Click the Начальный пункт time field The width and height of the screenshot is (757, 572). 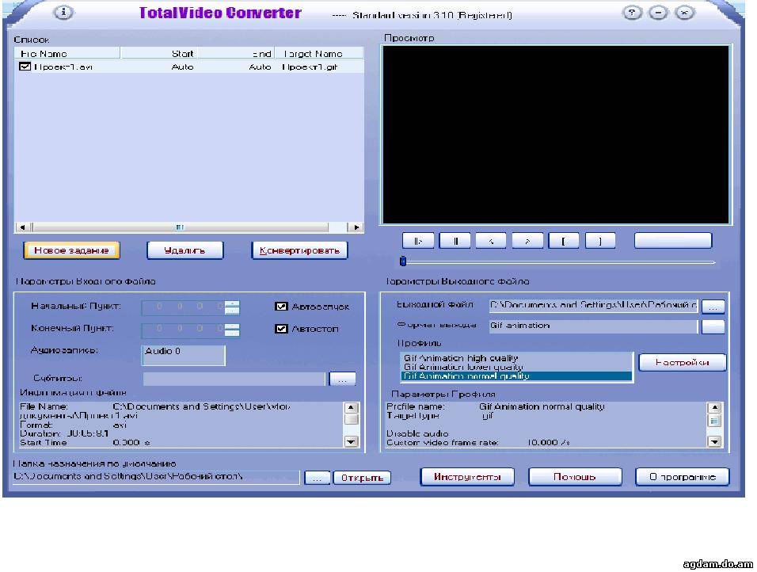click(183, 307)
